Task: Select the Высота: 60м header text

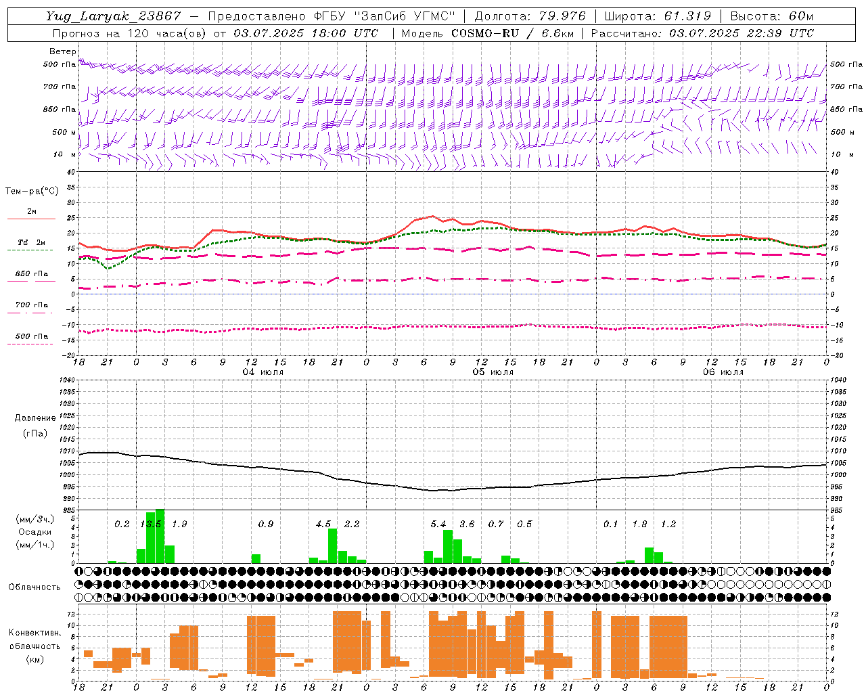Action: point(772,16)
